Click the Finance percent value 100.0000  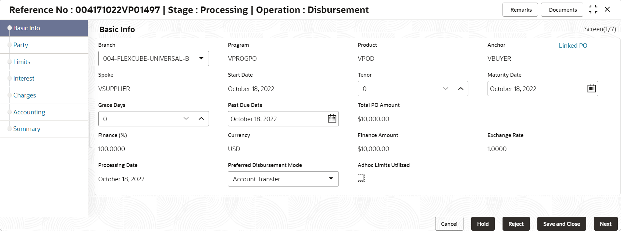[x=112, y=149]
